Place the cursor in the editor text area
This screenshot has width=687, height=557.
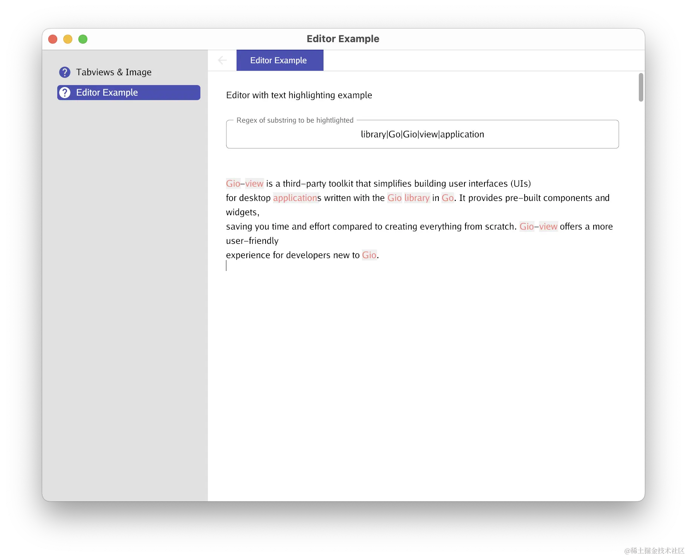tap(377, 301)
